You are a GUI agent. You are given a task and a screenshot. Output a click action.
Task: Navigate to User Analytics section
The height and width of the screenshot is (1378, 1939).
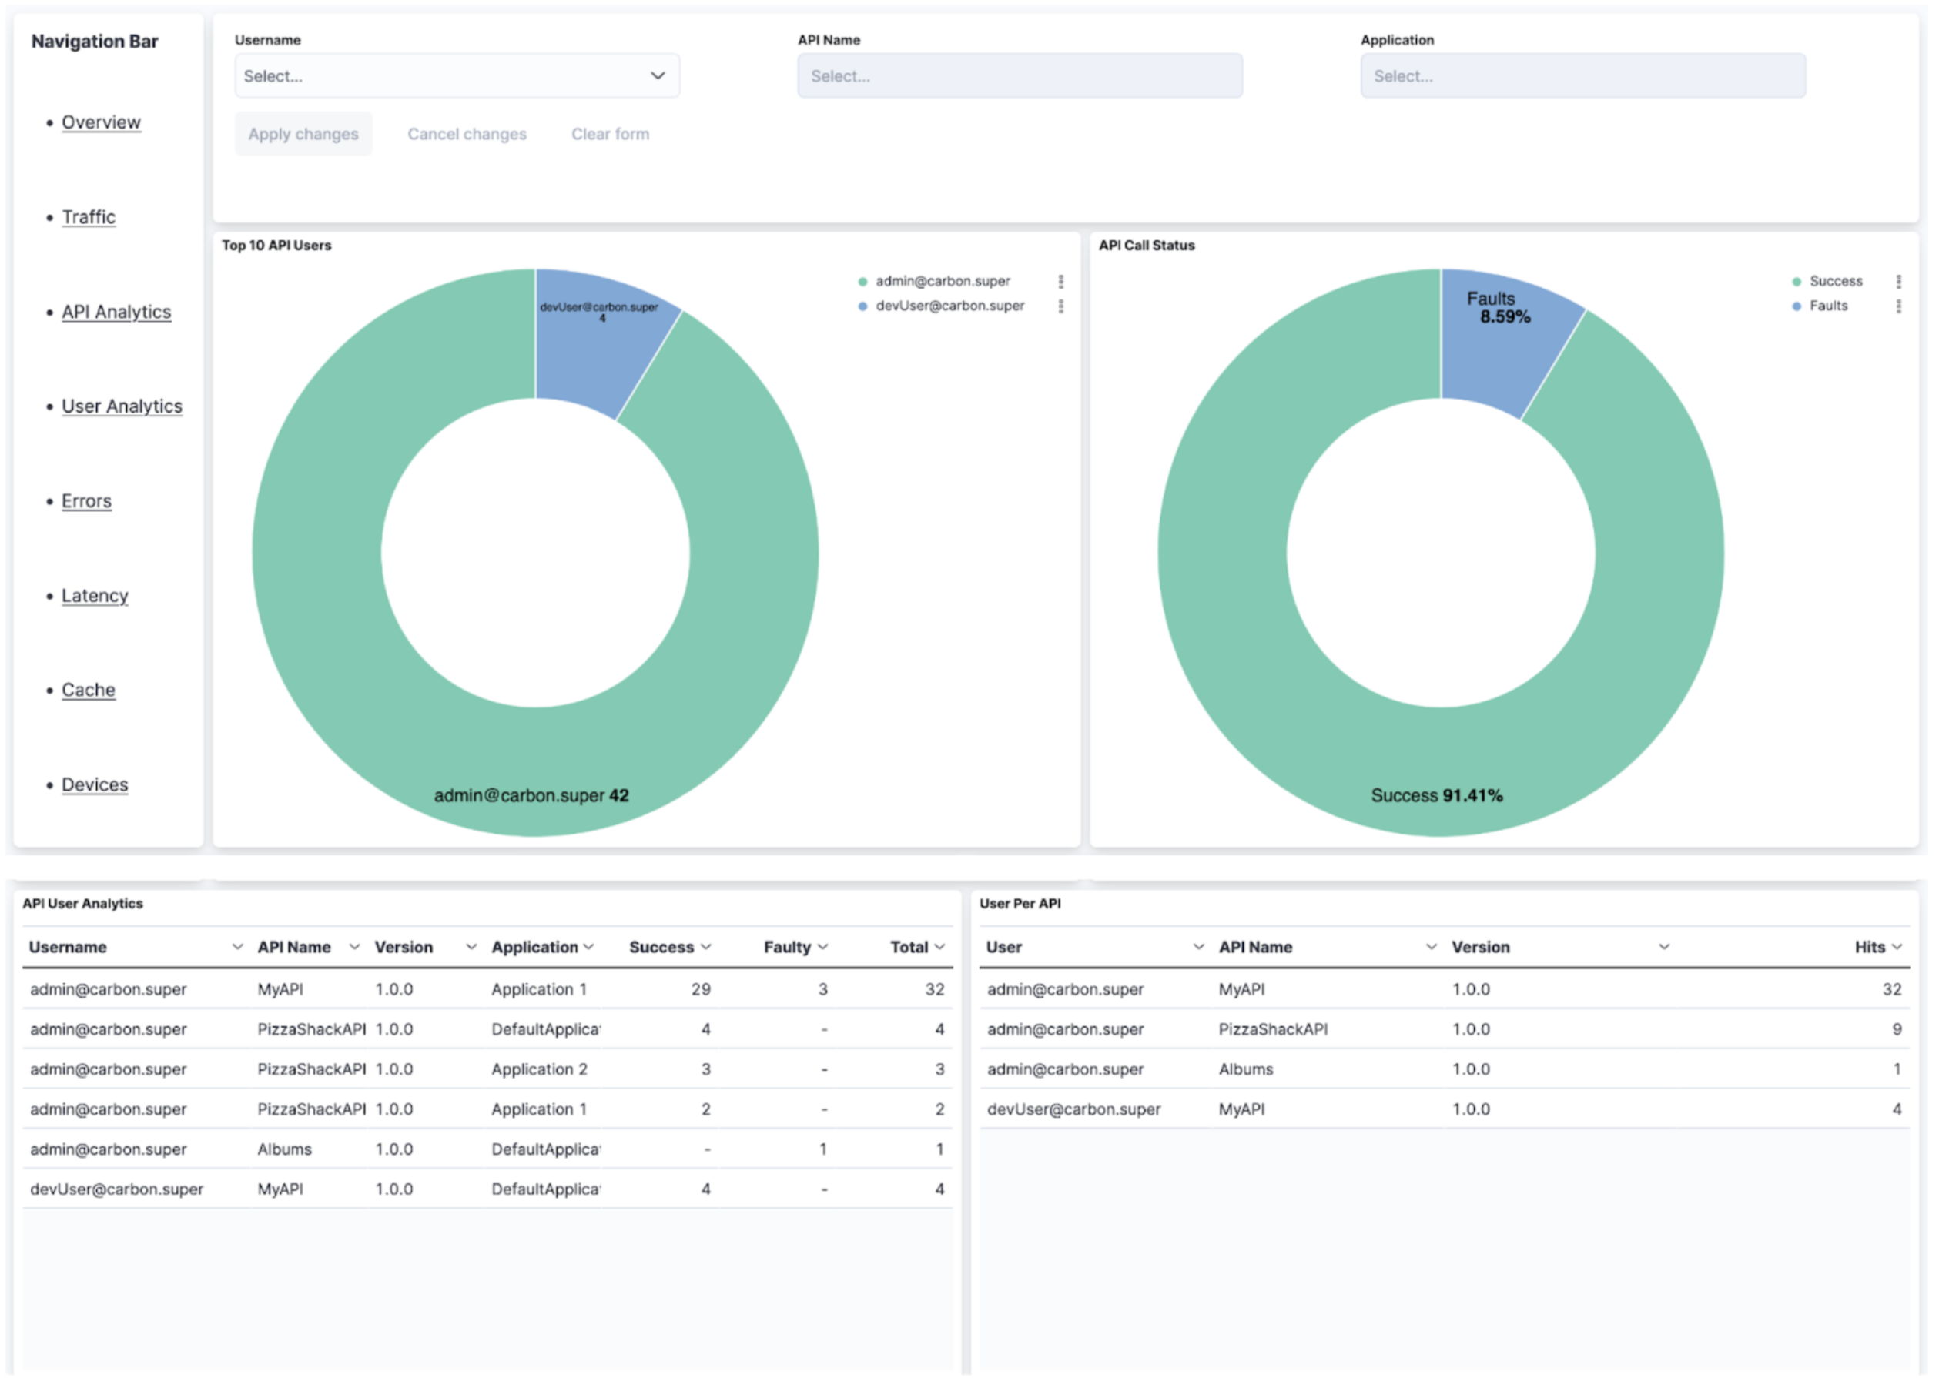(122, 406)
